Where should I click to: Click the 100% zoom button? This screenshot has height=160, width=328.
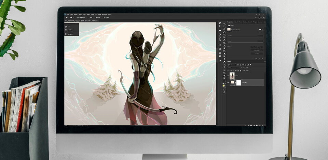tap(91, 18)
